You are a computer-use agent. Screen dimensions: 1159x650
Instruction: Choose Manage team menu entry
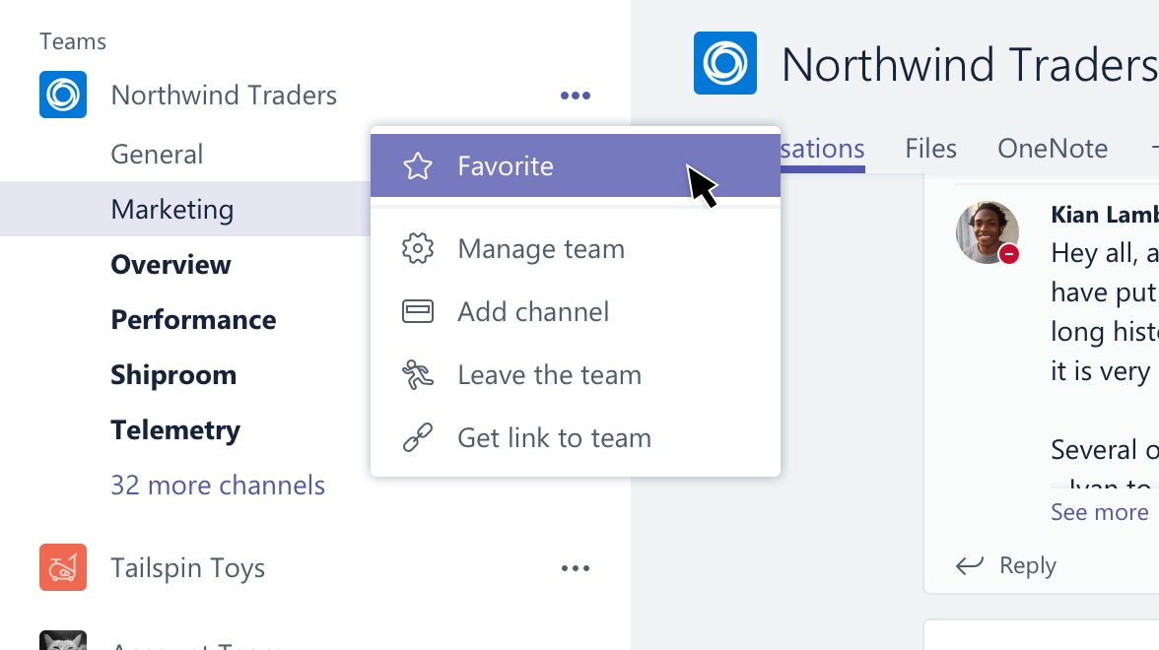click(x=576, y=249)
